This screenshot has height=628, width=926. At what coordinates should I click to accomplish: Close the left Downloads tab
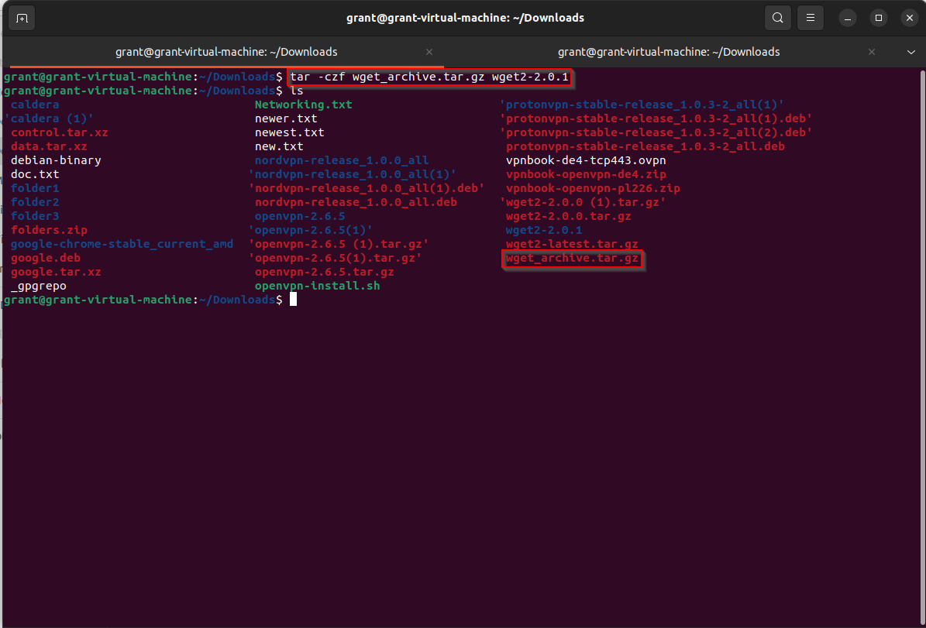[x=429, y=52]
